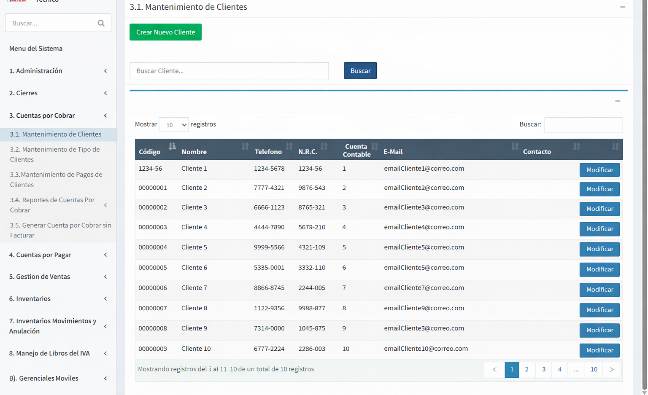Click the next page arrow in pagination
The width and height of the screenshot is (648, 395).
[611, 369]
